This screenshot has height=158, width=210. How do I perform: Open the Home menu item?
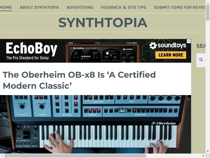(6, 7)
